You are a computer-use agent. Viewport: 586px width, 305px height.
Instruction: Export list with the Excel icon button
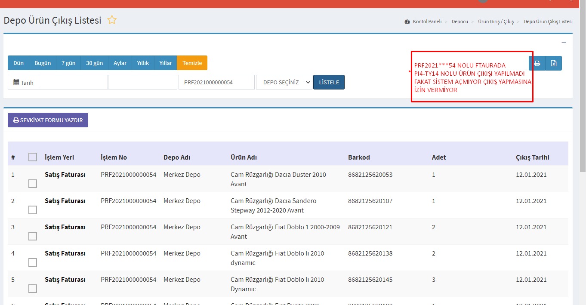554,63
